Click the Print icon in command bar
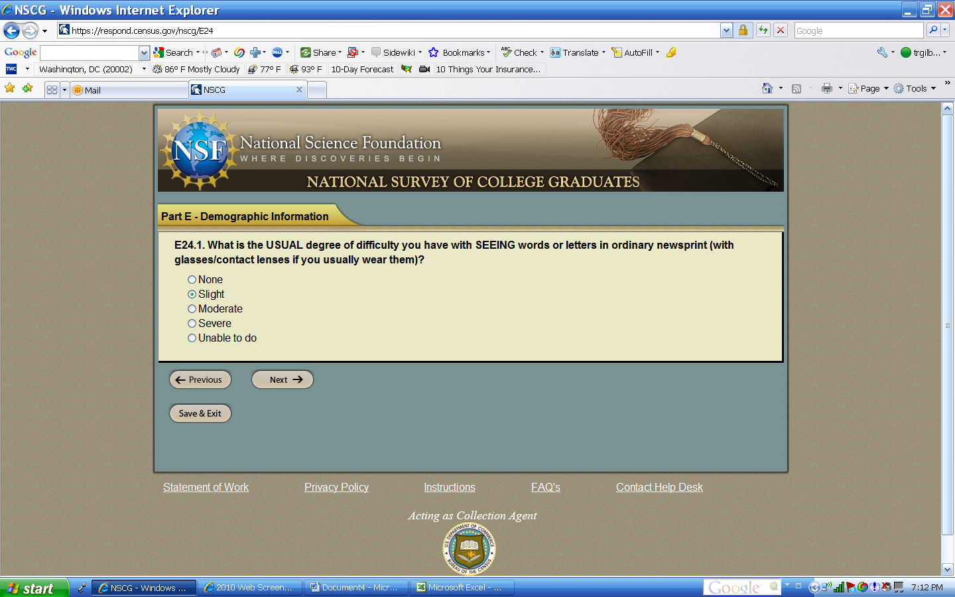Image resolution: width=955 pixels, height=597 pixels. (x=826, y=88)
